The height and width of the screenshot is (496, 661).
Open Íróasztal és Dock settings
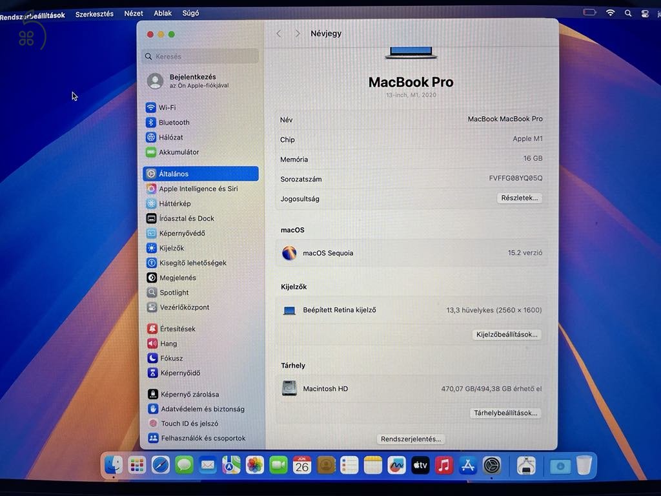181,218
